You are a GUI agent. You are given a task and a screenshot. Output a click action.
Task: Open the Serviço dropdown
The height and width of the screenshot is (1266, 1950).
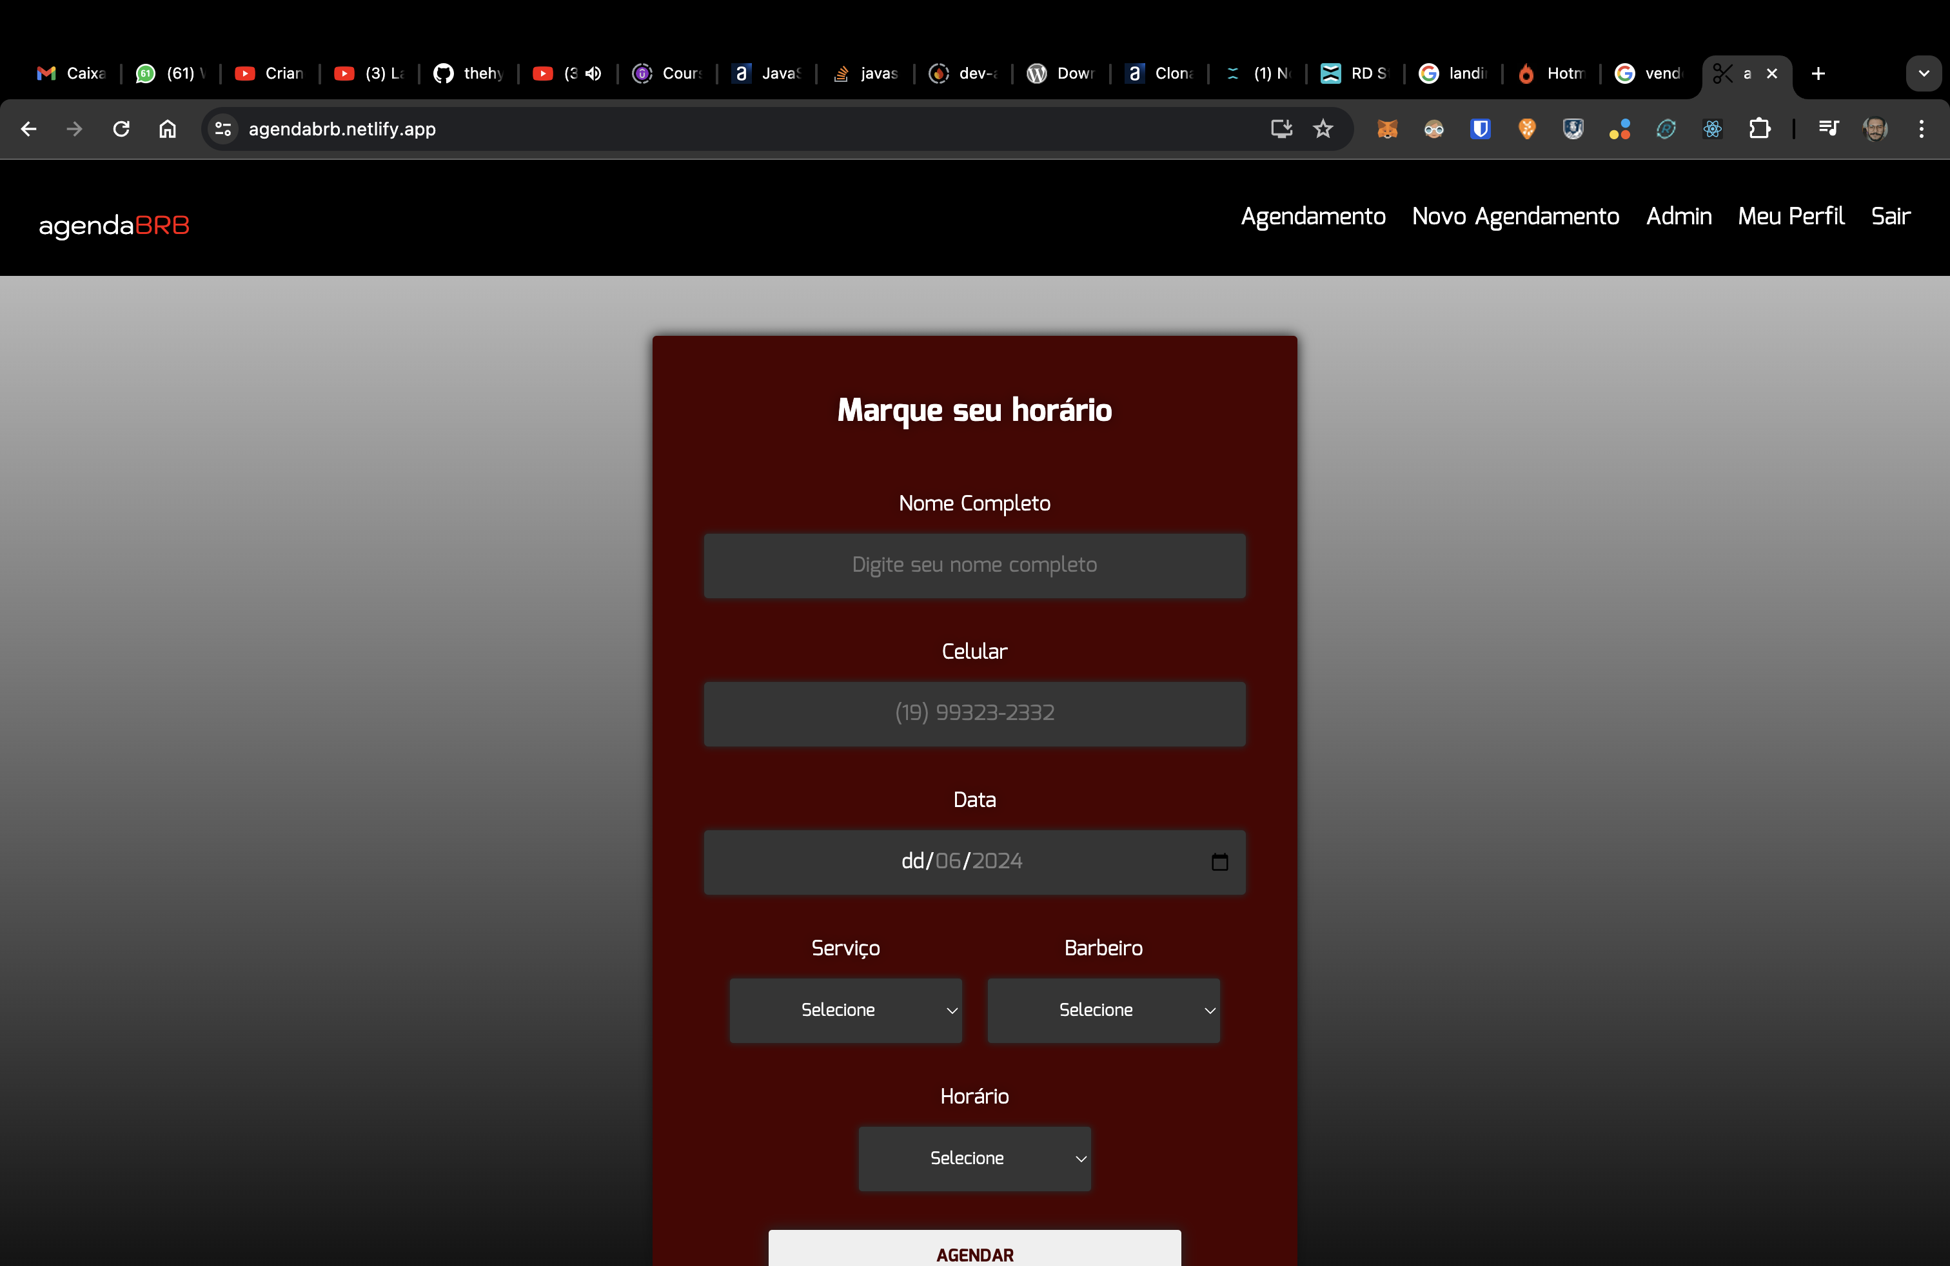click(x=845, y=1009)
